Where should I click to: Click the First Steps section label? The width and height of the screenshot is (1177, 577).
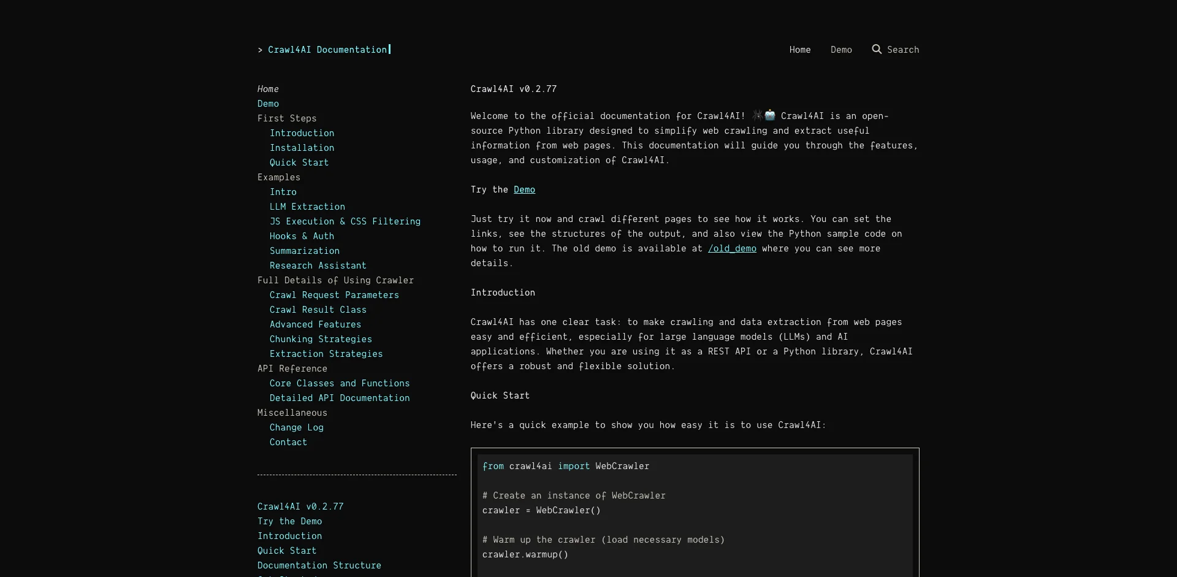(287, 118)
